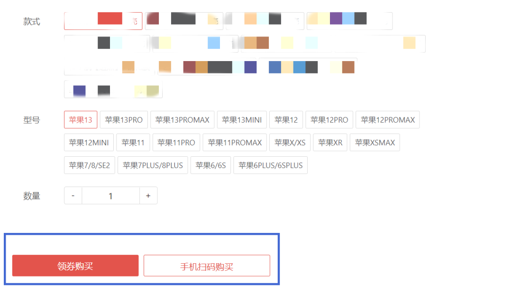Decrease quantity with the minus button
The image size is (512, 286).
click(x=73, y=196)
